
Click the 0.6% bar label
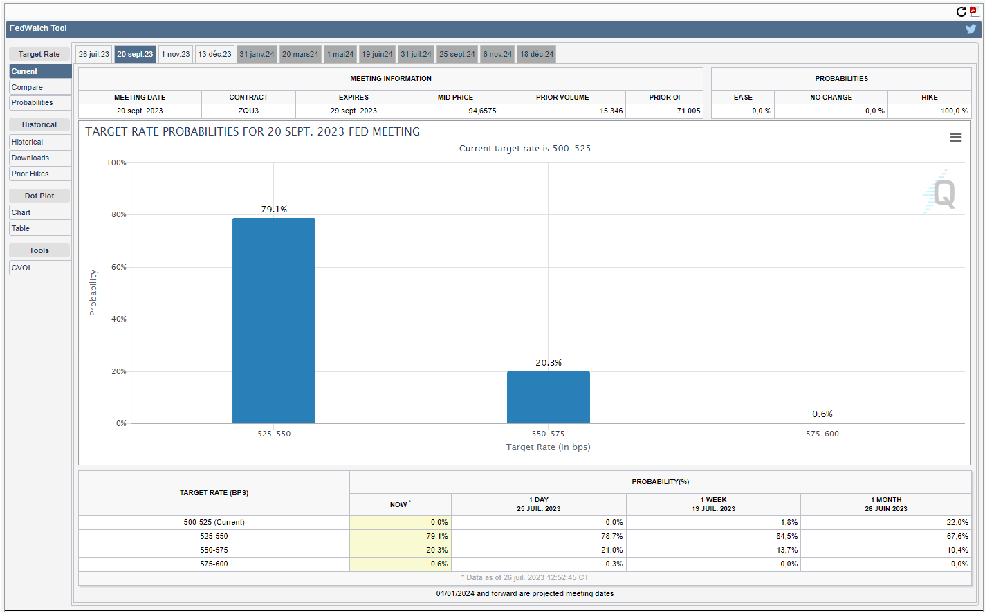click(822, 414)
